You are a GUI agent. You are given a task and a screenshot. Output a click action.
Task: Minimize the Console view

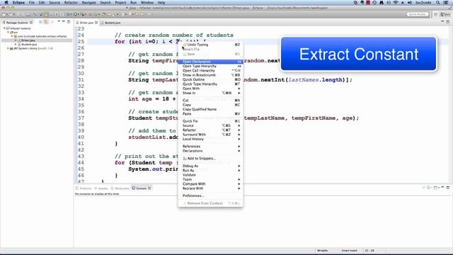(442, 188)
